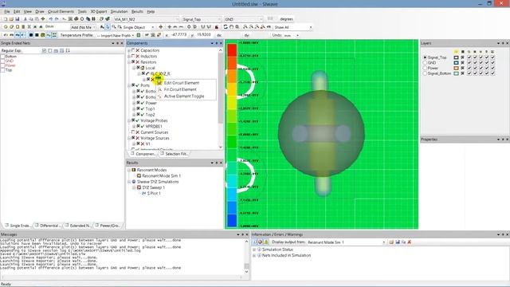Click the x coordinate input field
This screenshot has width=510, height=287.
(x=178, y=35)
